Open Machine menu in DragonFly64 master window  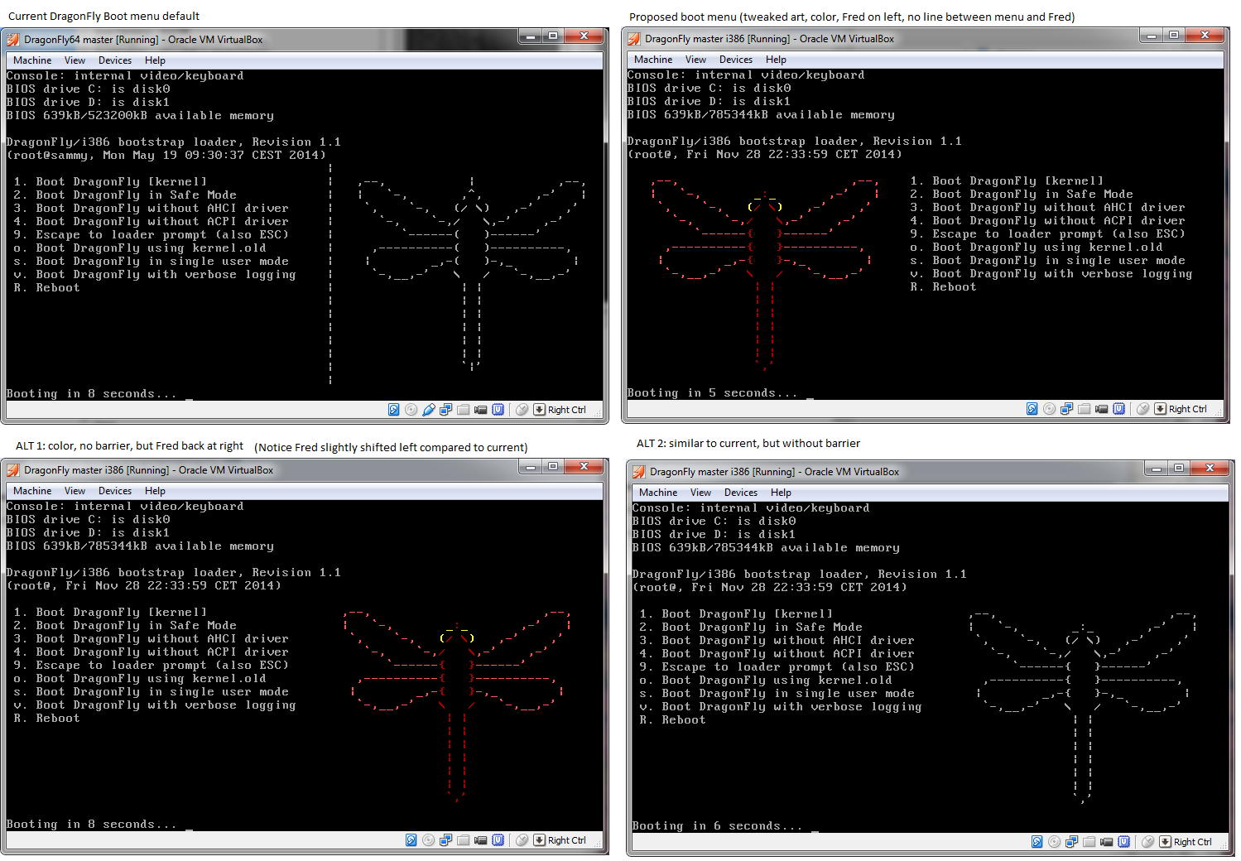click(x=32, y=60)
